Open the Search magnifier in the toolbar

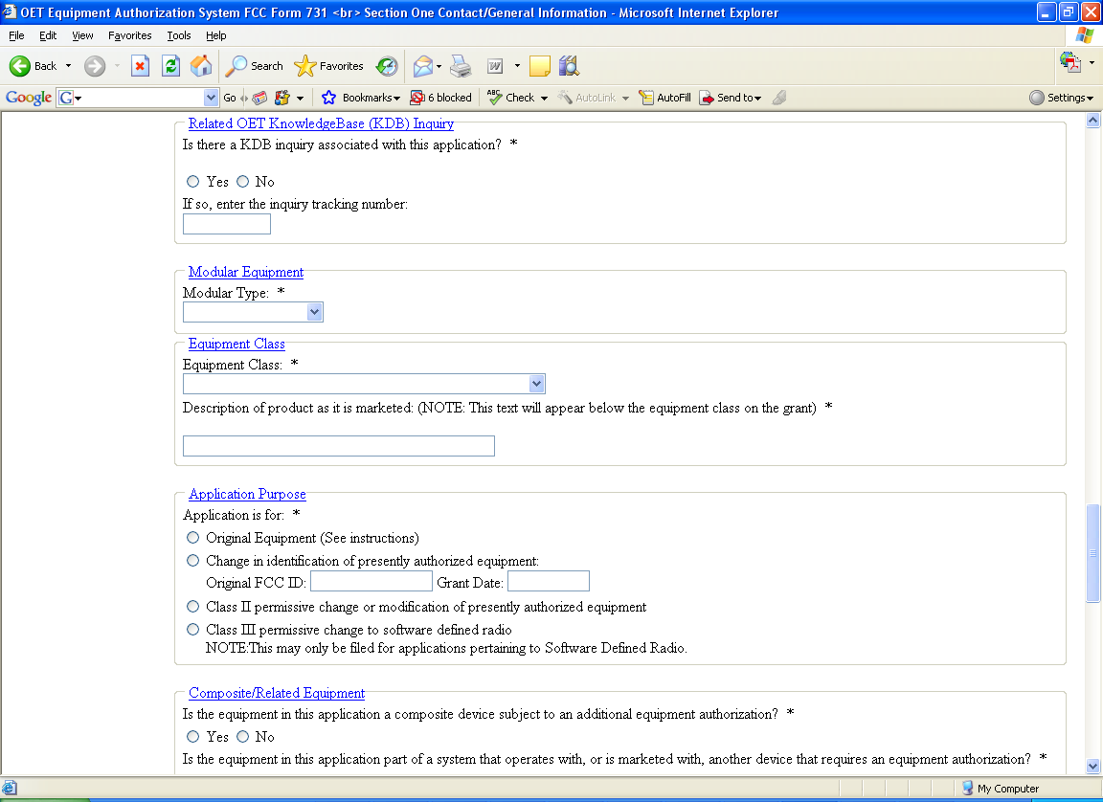(x=236, y=66)
